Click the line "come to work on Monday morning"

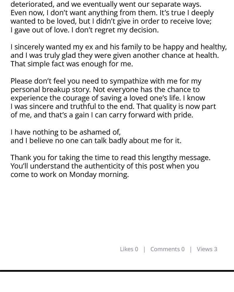[x=70, y=174]
